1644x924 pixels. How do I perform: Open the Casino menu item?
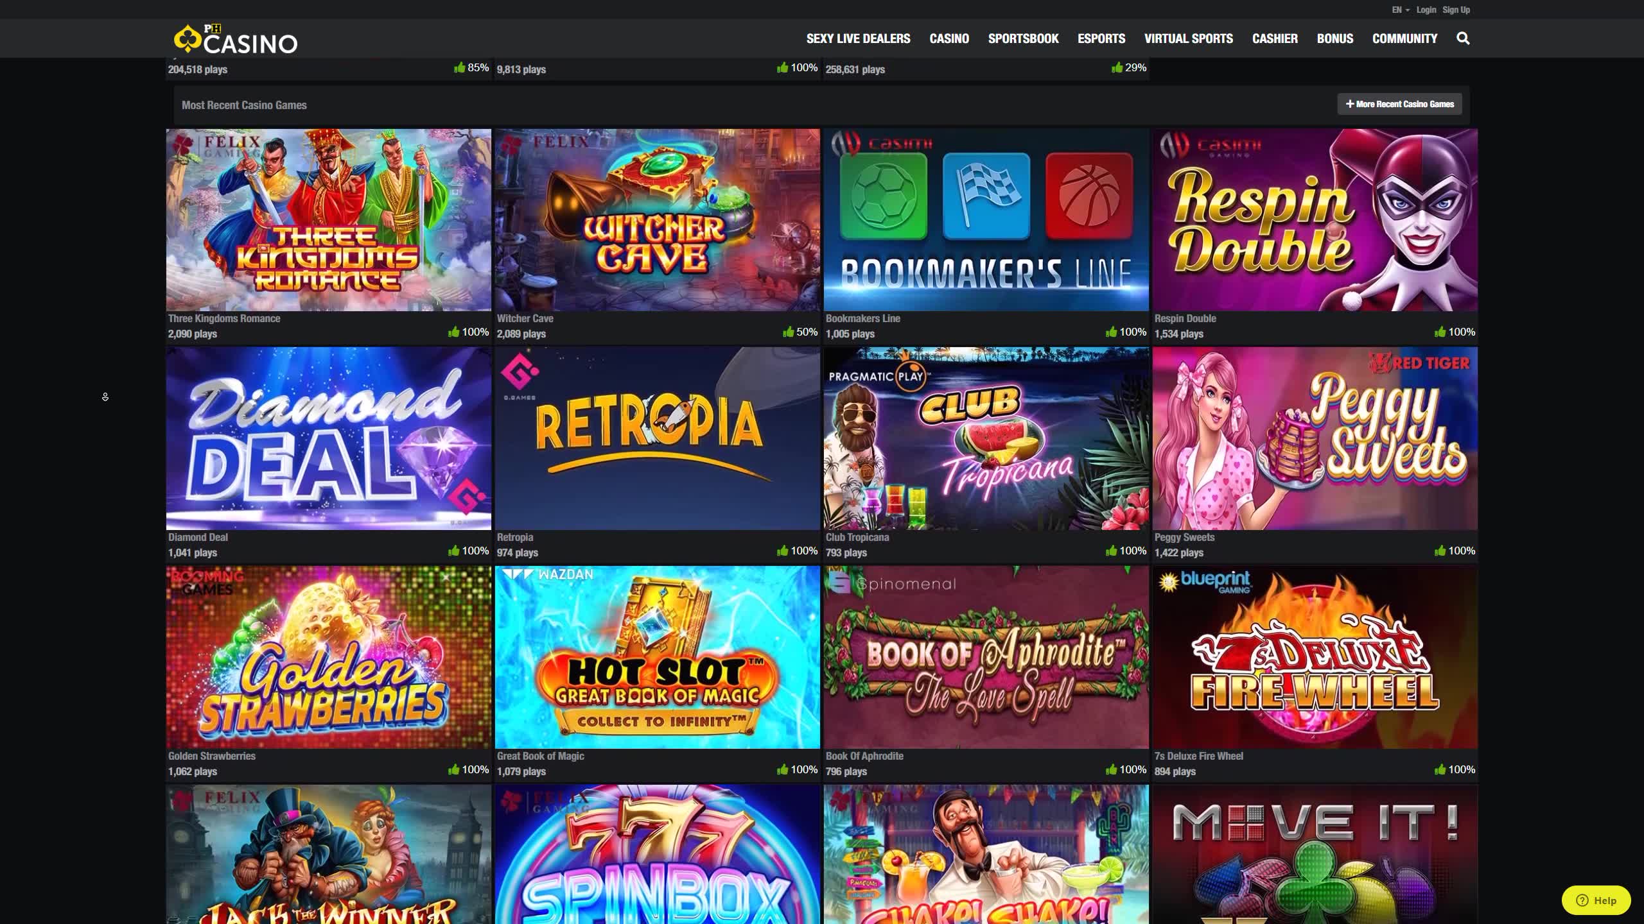pyautogui.click(x=949, y=38)
